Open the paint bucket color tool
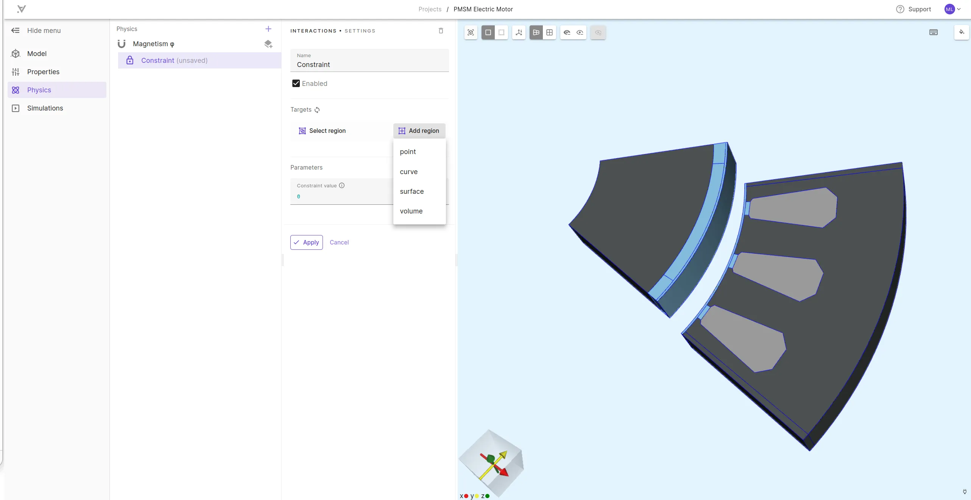The width and height of the screenshot is (971, 500). coord(962,32)
